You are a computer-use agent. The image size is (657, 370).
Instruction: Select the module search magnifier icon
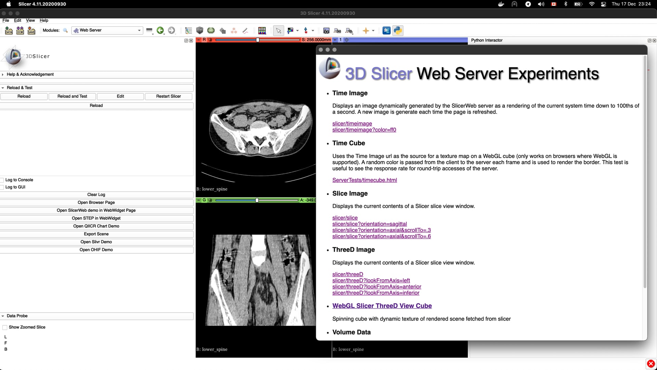pyautogui.click(x=66, y=30)
